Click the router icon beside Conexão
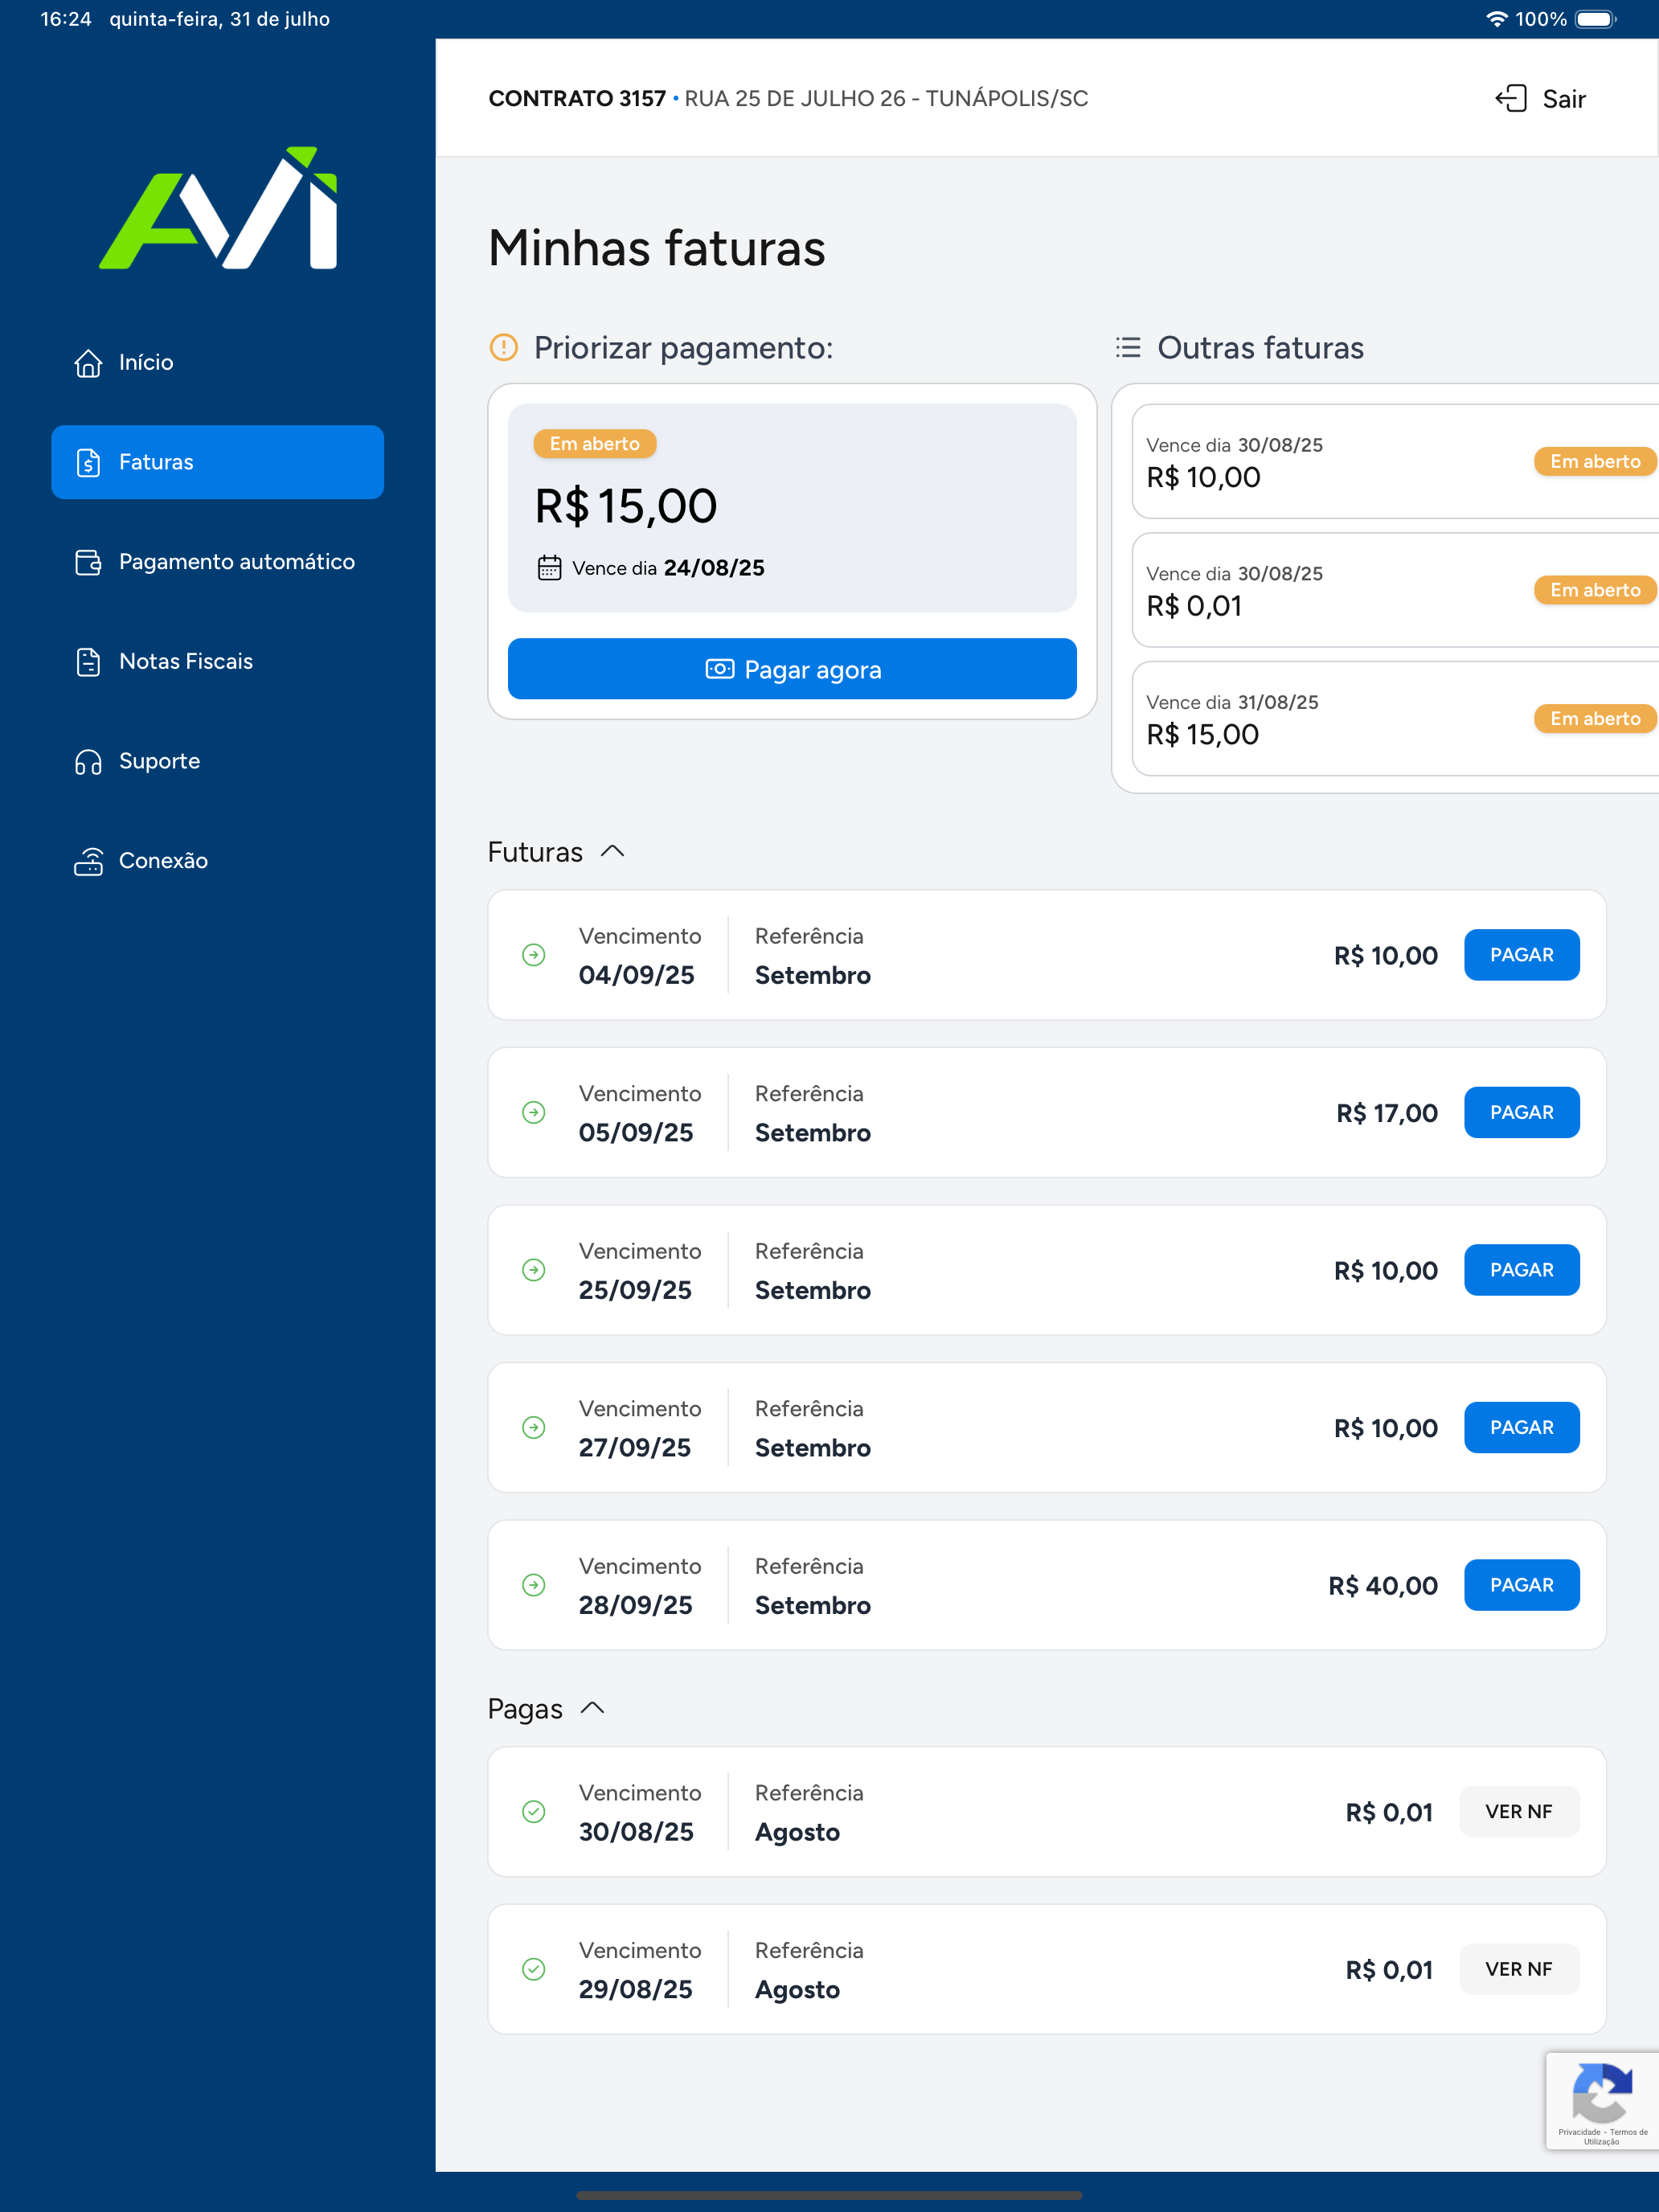The image size is (1659, 2212). click(x=88, y=861)
